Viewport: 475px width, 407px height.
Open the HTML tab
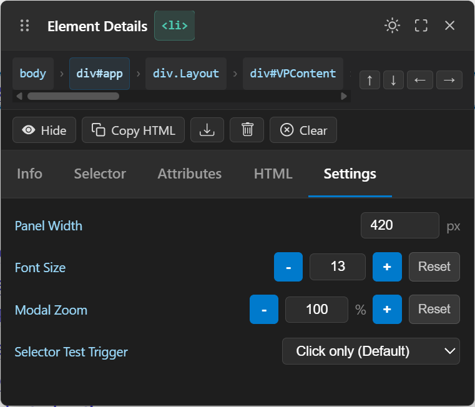[x=273, y=174]
